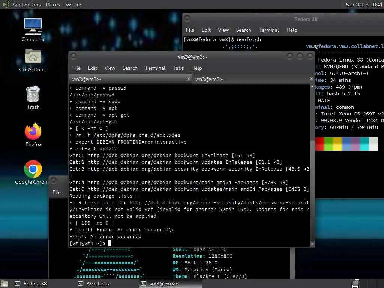Click the vm3@vm3 terminal scrollbar thumb
This screenshot has width=384, height=288.
[x=312, y=190]
